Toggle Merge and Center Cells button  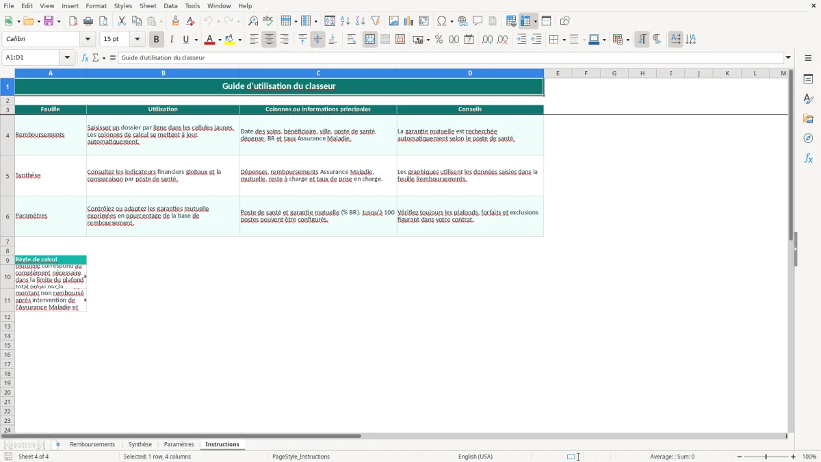point(370,40)
